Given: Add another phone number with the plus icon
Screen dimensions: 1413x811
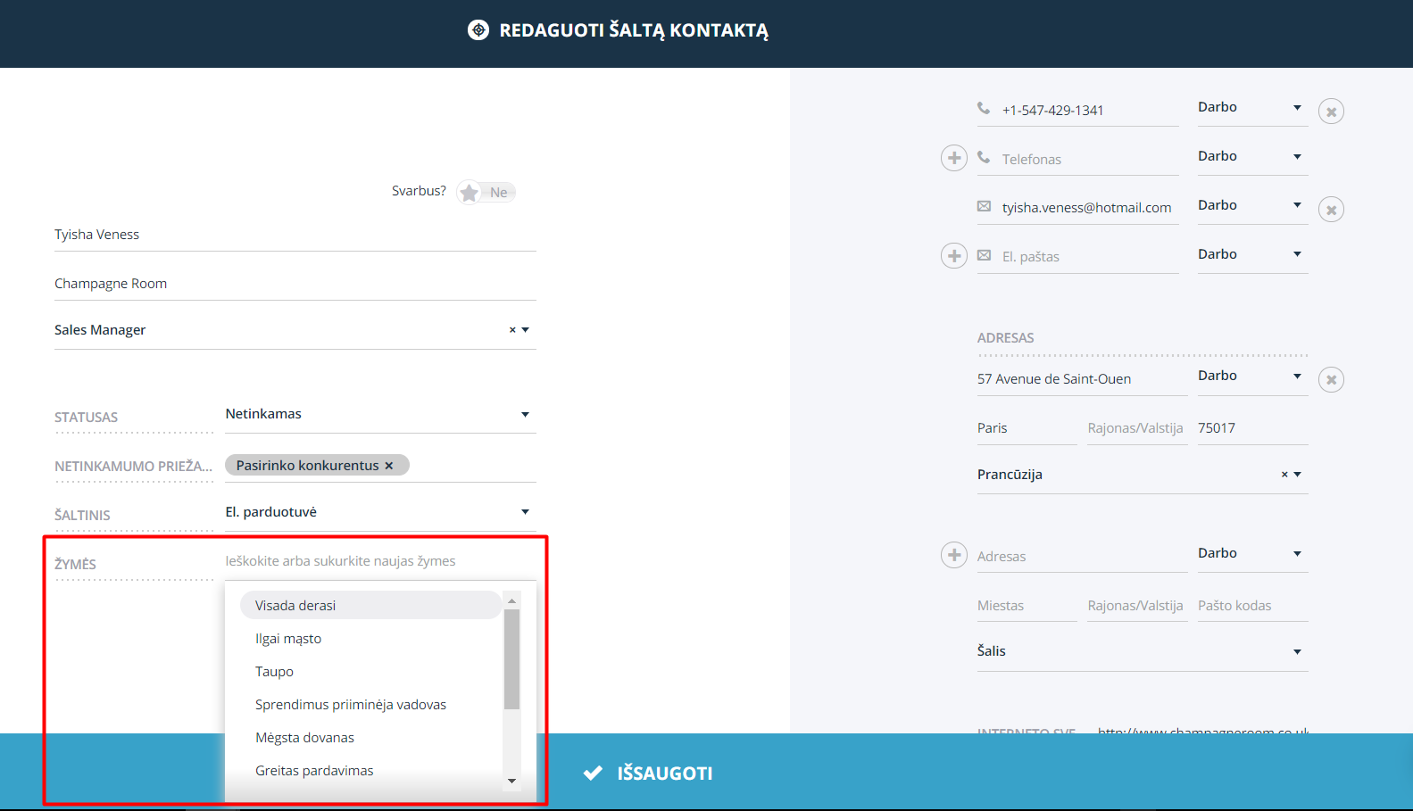Looking at the screenshot, I should 954,158.
